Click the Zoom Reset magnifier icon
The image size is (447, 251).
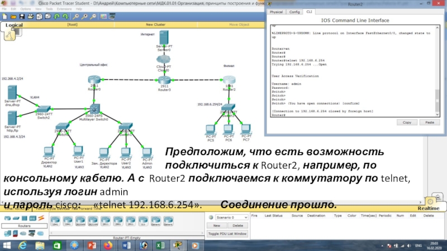tap(84, 17)
